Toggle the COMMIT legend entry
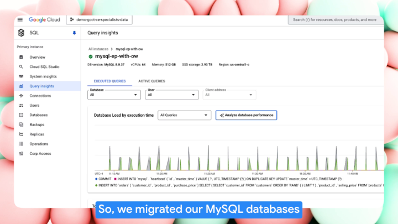The height and width of the screenshot is (224, 398). (103, 179)
